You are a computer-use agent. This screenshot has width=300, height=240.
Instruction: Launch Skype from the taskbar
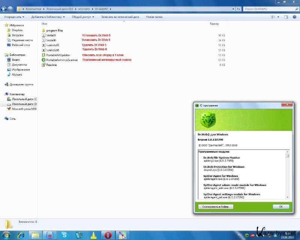click(x=64, y=235)
